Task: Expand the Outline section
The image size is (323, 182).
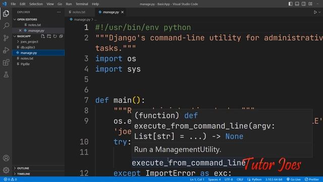Action: coord(23,168)
